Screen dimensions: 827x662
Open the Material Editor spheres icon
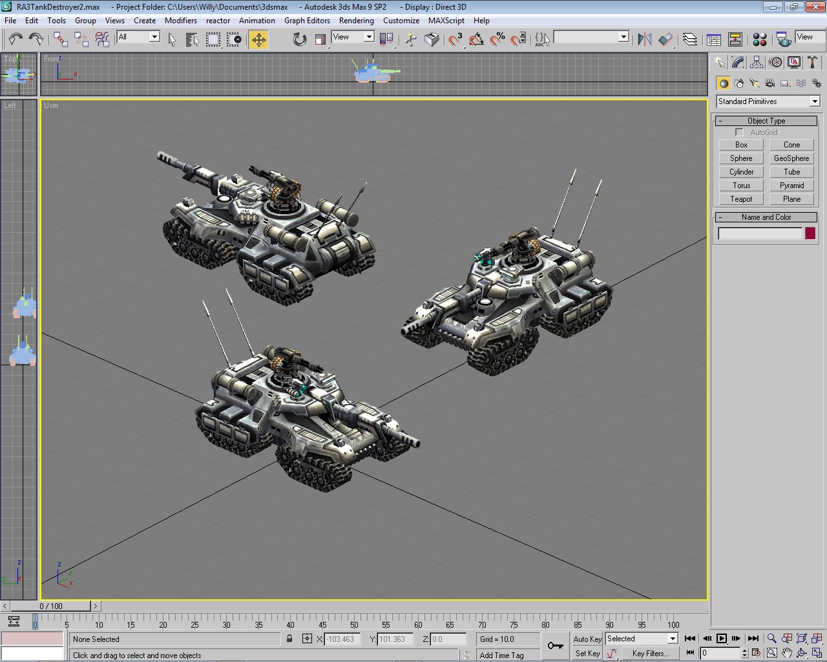760,39
